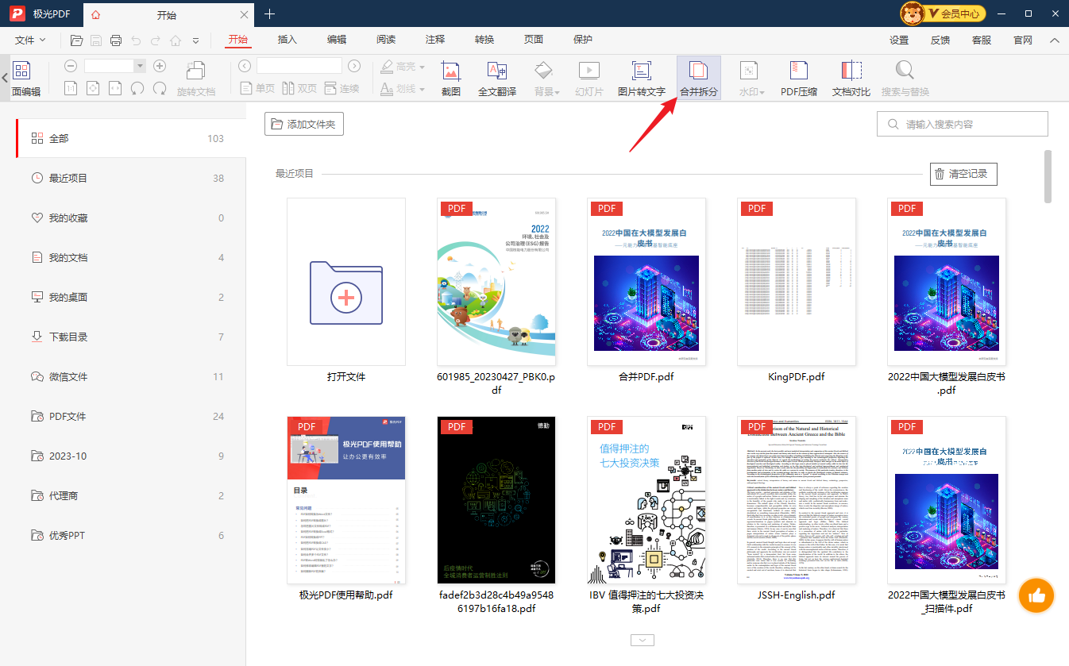Select 单页 single page view
This screenshot has width=1069, height=666.
257,88
